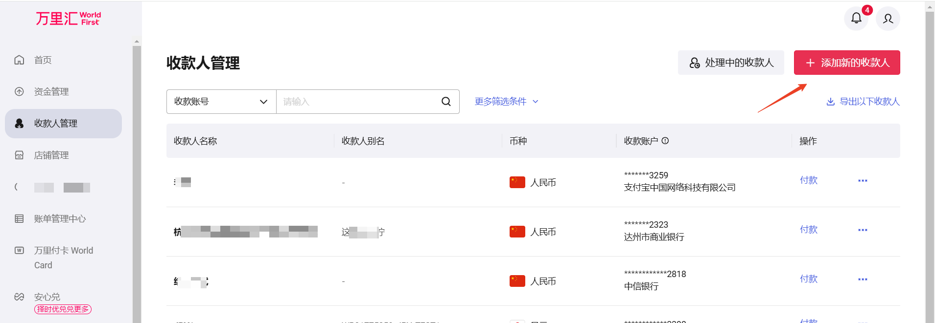This screenshot has height=323, width=935.
Task: Open more actions for the 达州市商业银行 row
Action: pyautogui.click(x=863, y=230)
